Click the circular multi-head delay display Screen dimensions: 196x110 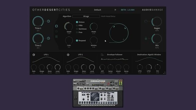[x=119, y=33]
